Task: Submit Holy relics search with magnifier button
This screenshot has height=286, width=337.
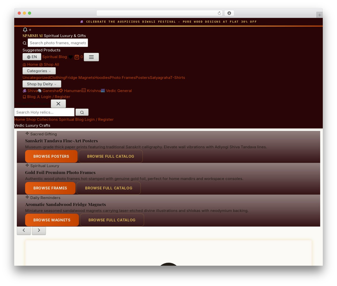Action: pos(82,112)
